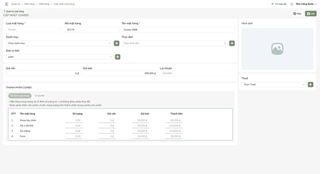Click the plus icon next to Thực đơn
Image resolution: width=320 pixels, height=174 pixels.
coord(232,43)
